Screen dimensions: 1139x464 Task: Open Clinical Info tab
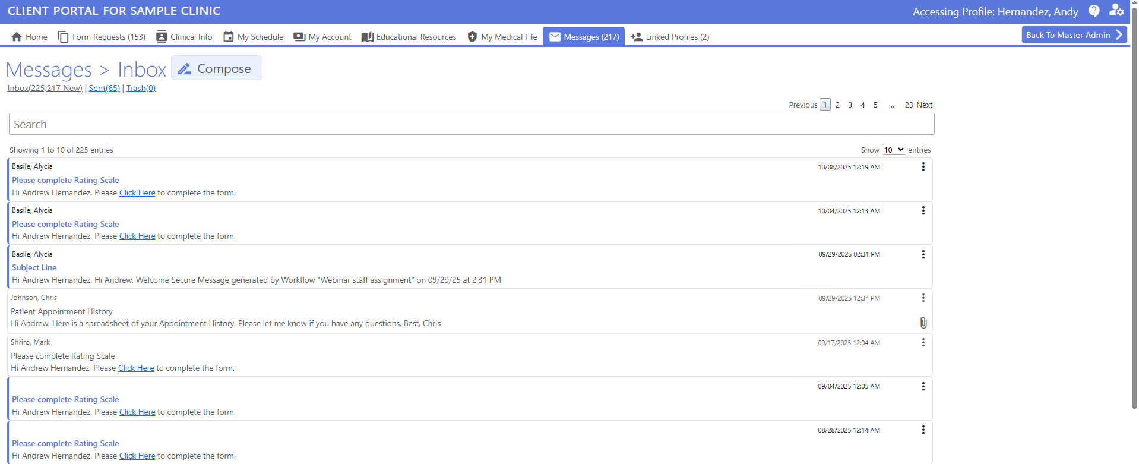184,37
